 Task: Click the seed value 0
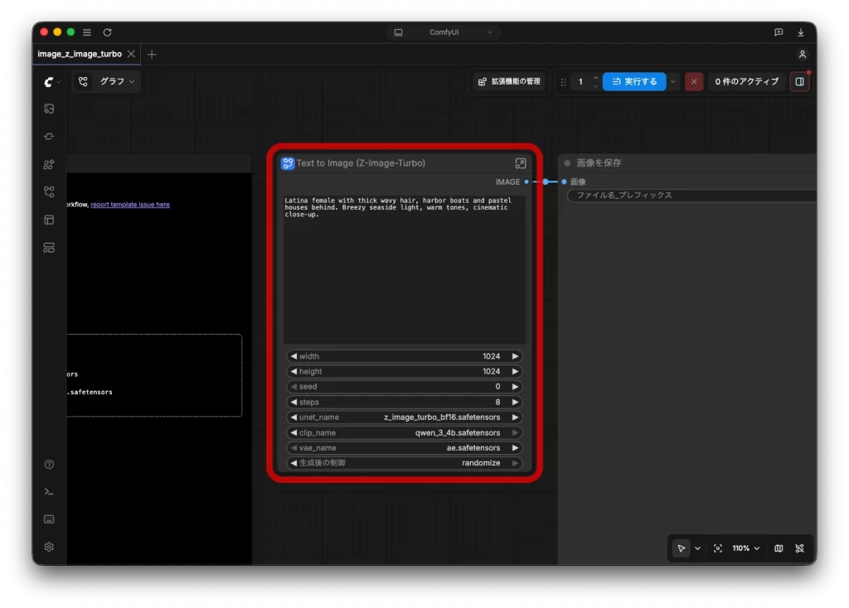pyautogui.click(x=497, y=387)
